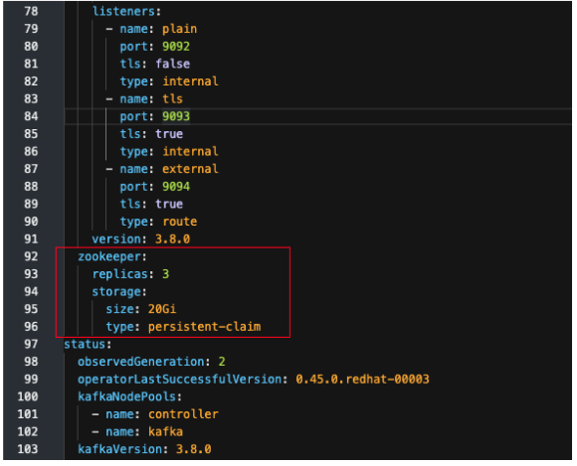
Task: Click the 'size' key on line 95
Action: click(x=119, y=309)
